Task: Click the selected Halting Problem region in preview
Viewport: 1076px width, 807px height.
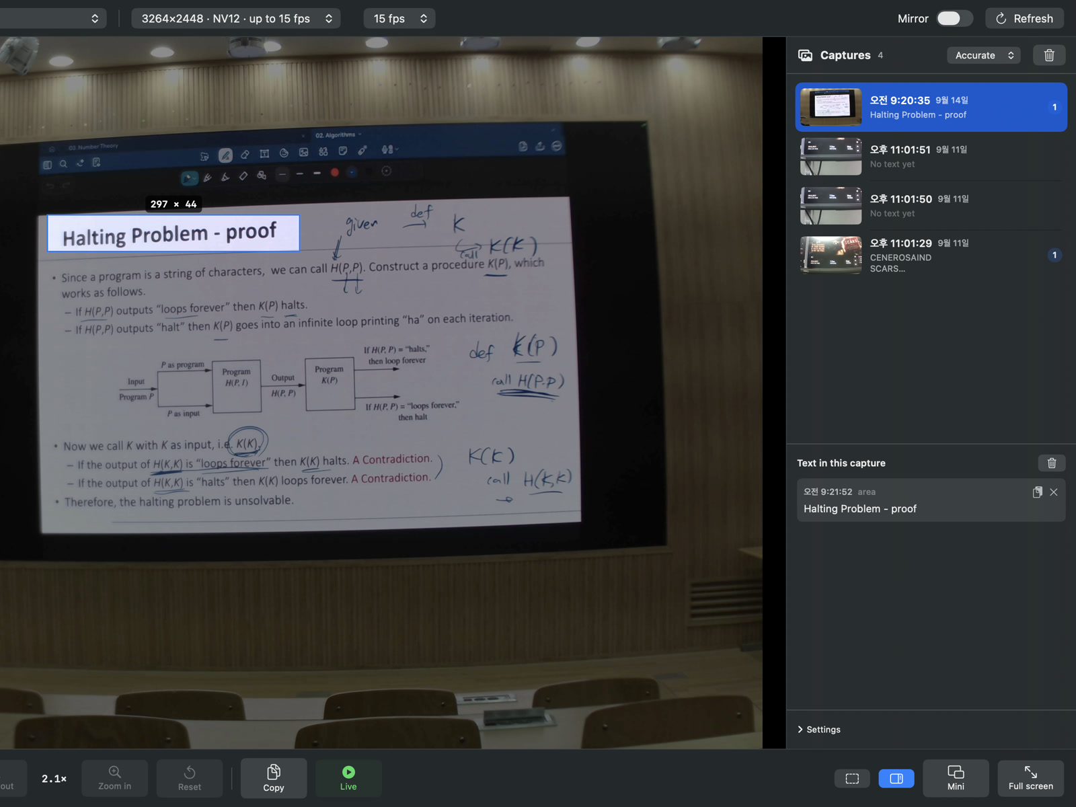Action: pyautogui.click(x=174, y=233)
